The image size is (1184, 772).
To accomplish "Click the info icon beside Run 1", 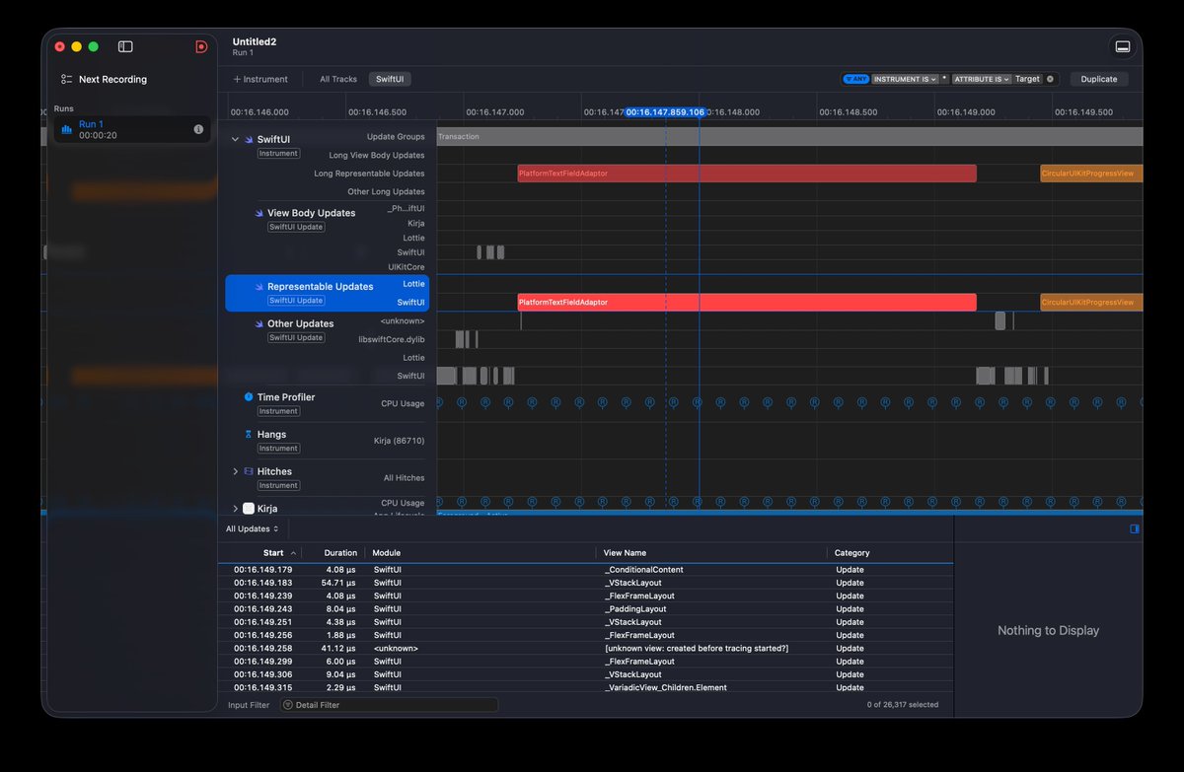I will point(198,129).
